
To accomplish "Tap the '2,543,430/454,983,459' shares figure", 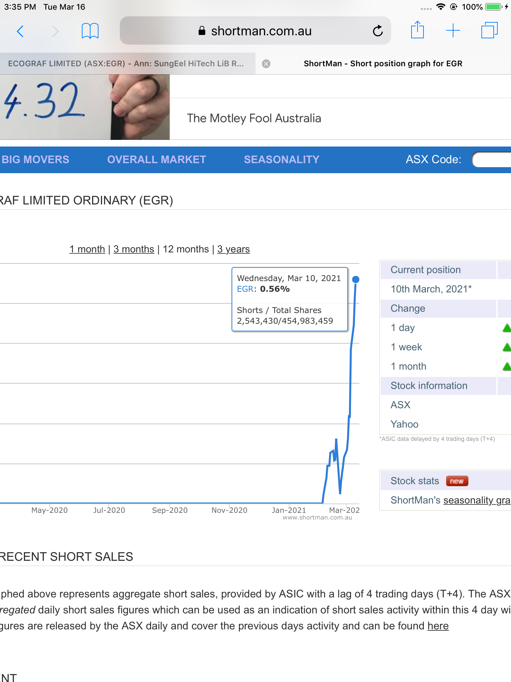I will tap(285, 321).
